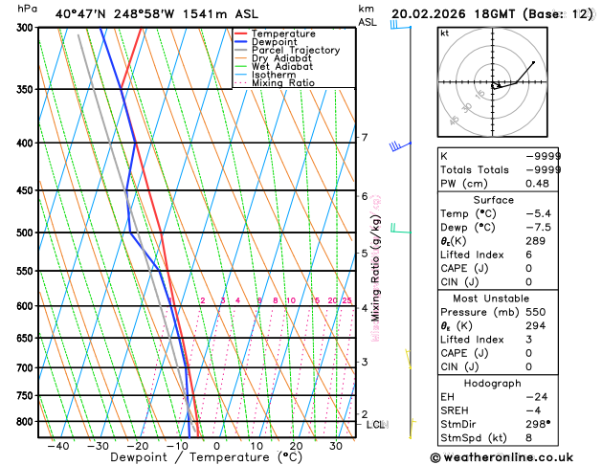This screenshot has width=602, height=465.
Task: Click the LCL marker on the right axis
Action: pyautogui.click(x=375, y=424)
